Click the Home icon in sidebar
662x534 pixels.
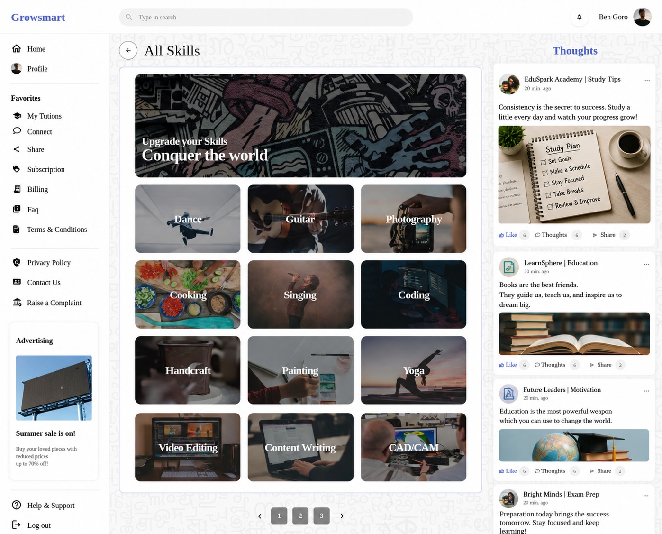(17, 49)
